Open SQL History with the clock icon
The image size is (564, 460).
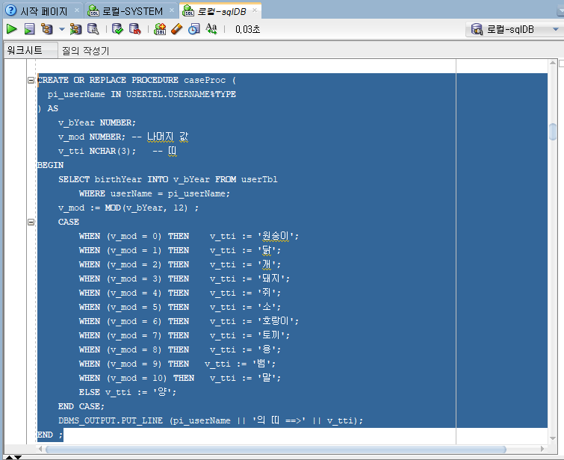pos(194,29)
